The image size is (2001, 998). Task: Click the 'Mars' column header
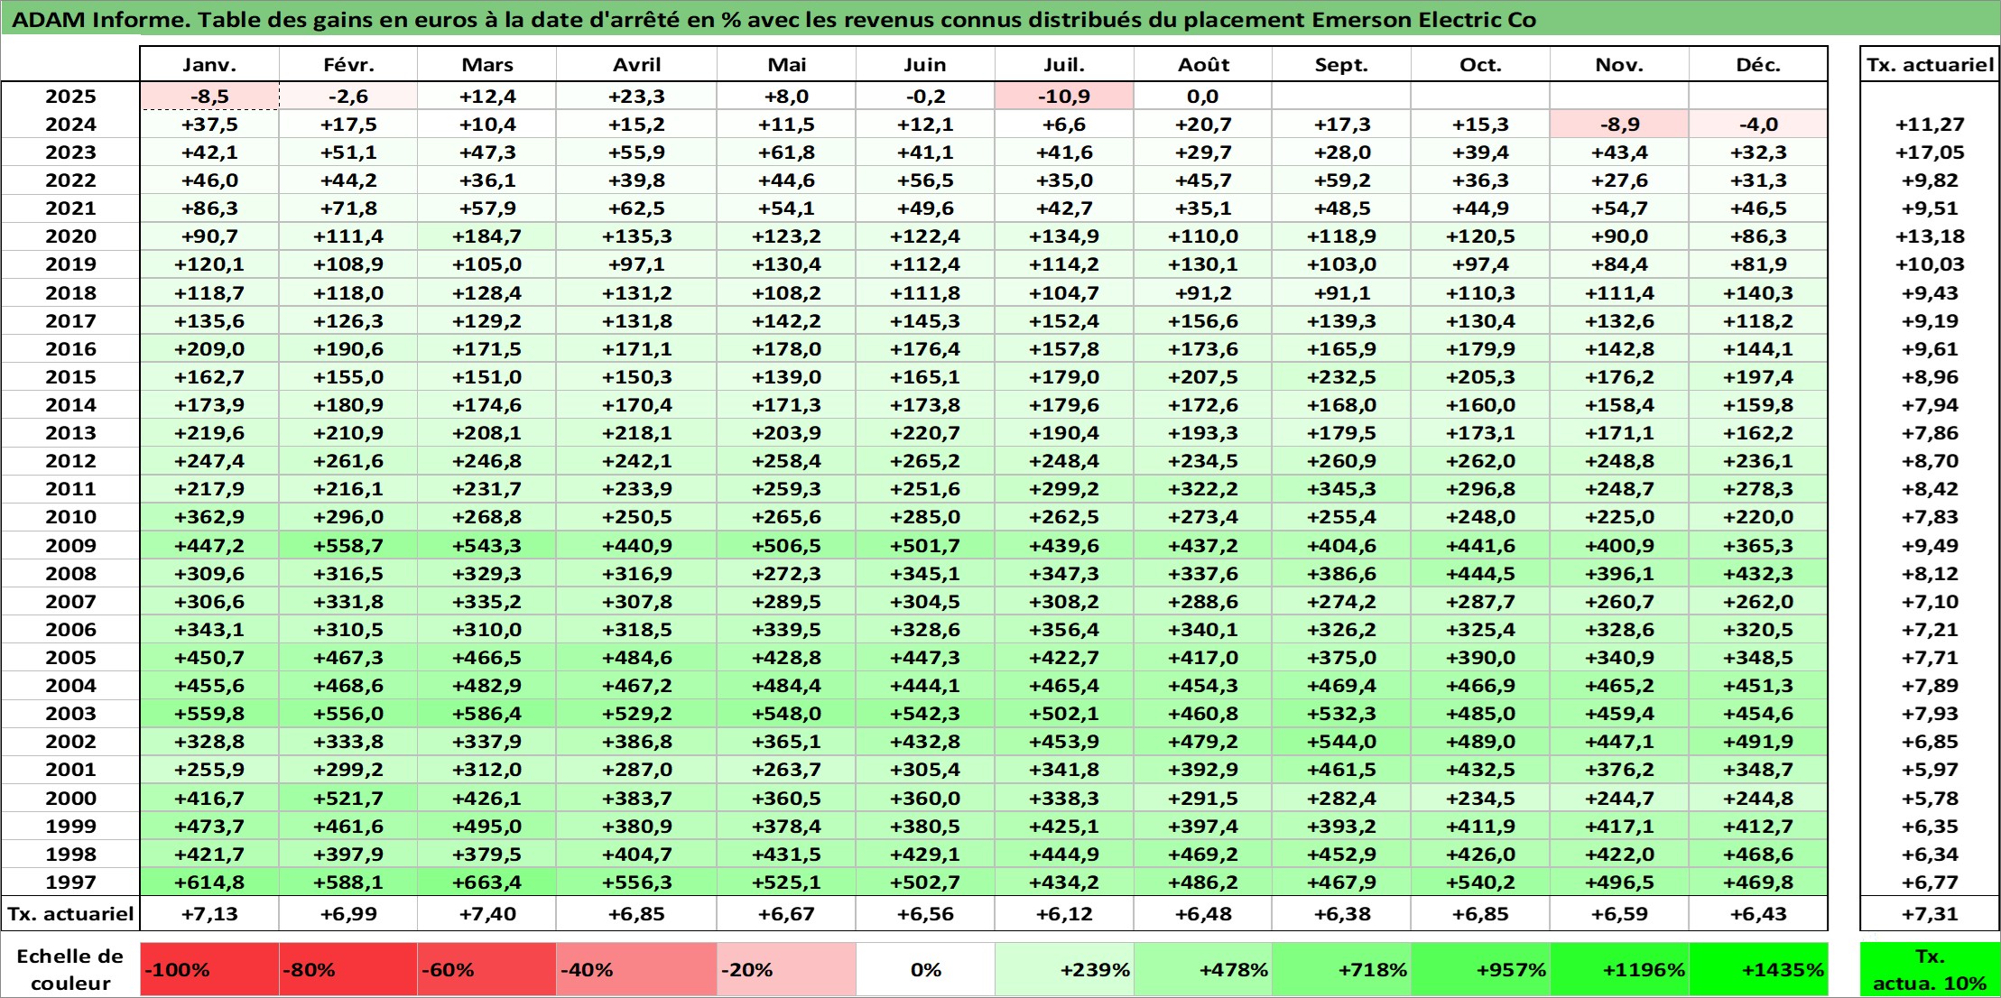click(487, 65)
